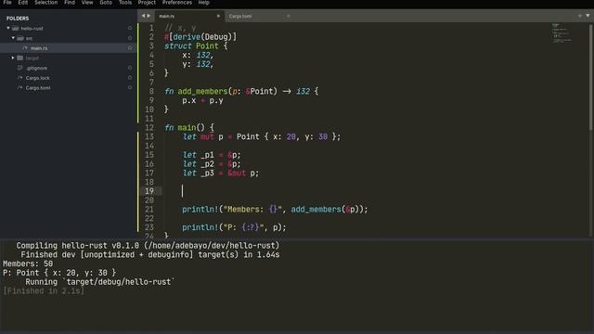594x334 pixels.
Task: Open the Selection menu
Action: pyautogui.click(x=45, y=2)
